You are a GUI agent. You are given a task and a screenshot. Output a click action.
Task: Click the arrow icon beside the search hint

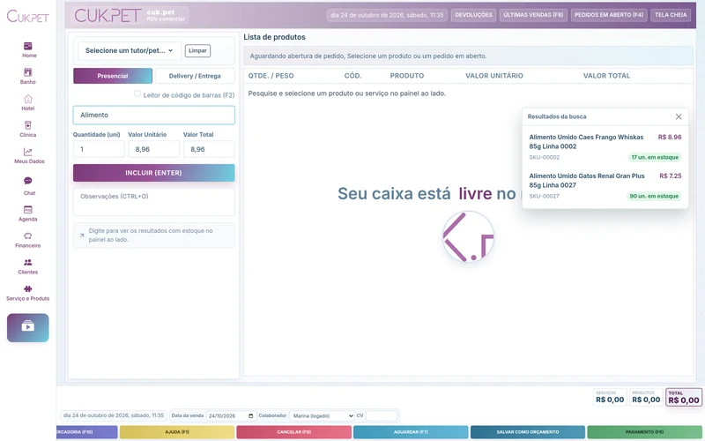tap(82, 235)
